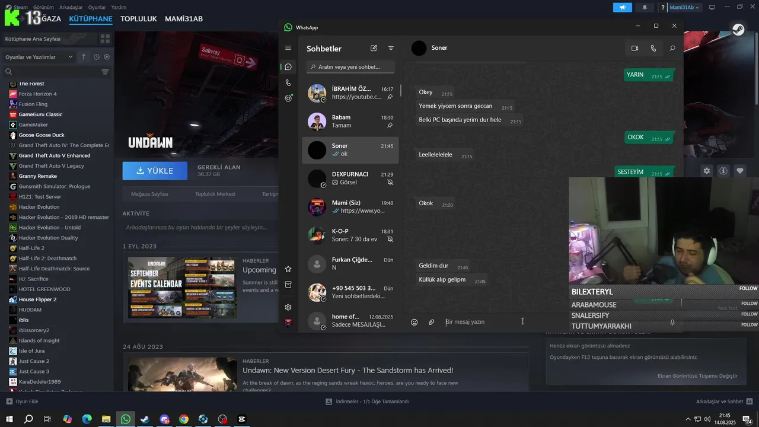Open Google Chrome from taskbar
The height and width of the screenshot is (427, 759).
pos(184,419)
